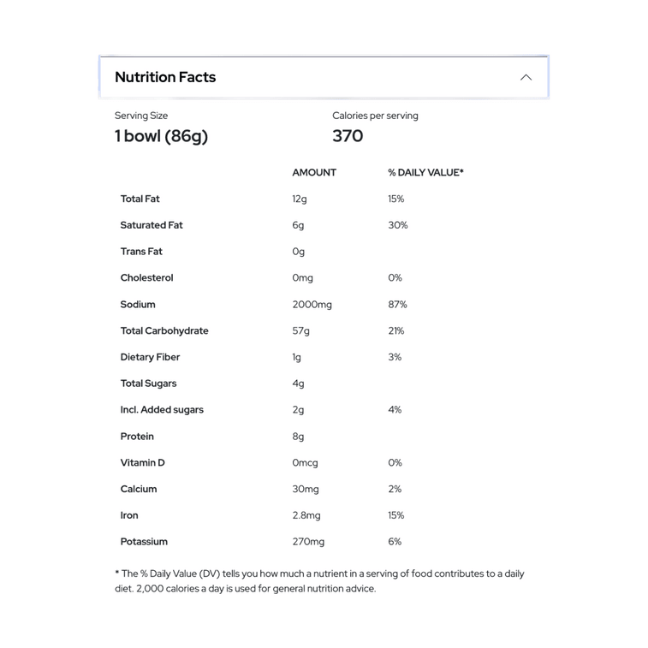Image resolution: width=648 pixels, height=648 pixels.
Task: Click the Iron 2.8mg amount
Action: click(x=306, y=515)
